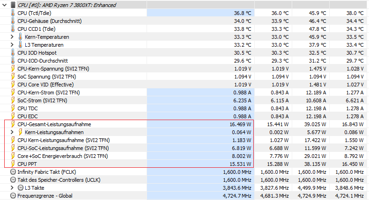Click the clock icon next to L3 Takte
The image size is (369, 200).
pos(21,188)
